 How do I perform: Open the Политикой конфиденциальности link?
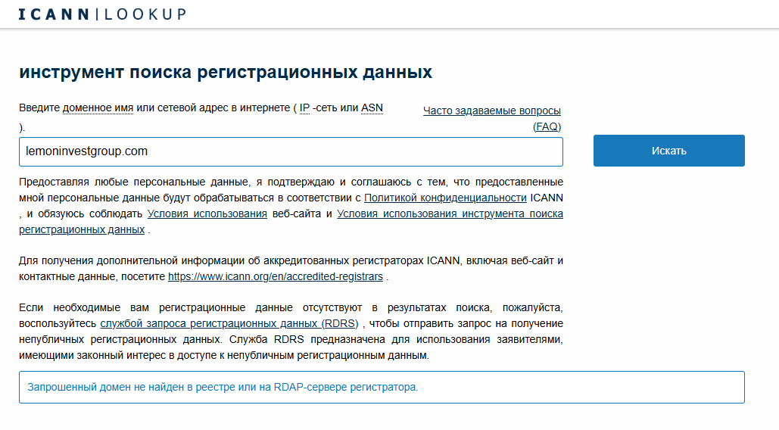tap(445, 198)
